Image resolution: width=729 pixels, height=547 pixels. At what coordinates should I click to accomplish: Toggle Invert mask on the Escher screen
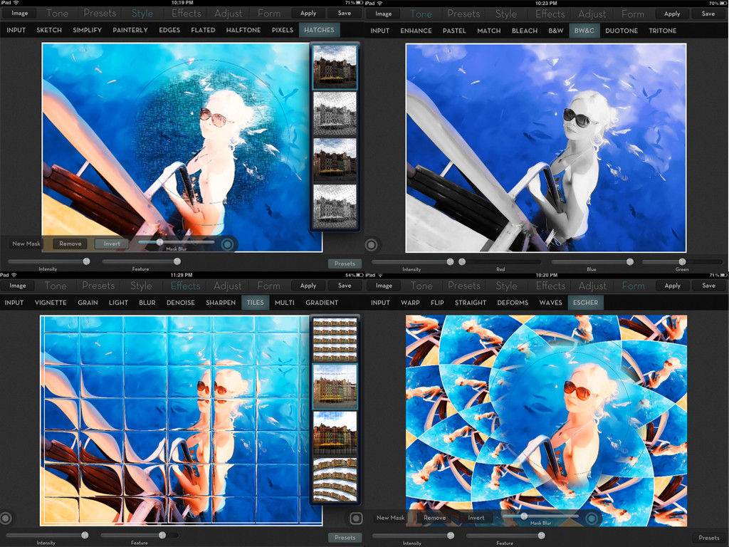(476, 517)
